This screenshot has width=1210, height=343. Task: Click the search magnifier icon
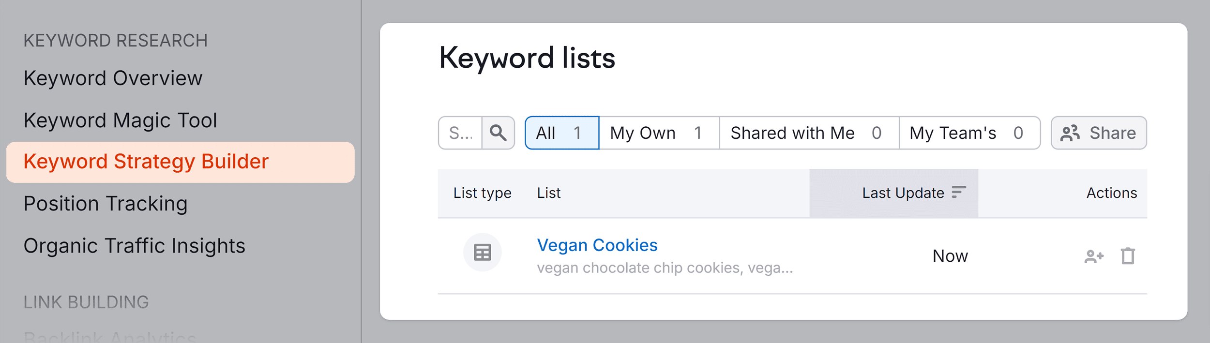coord(498,133)
